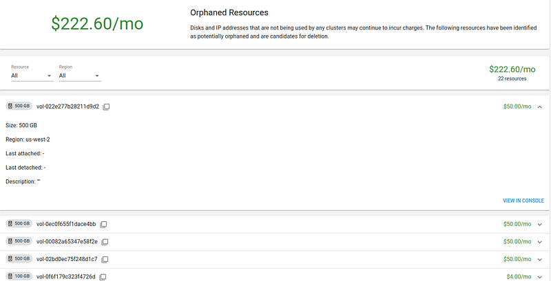Image resolution: width=551 pixels, height=281 pixels.
Task: Click $50.00/mo cost of vol-00082a65347e58f2e
Action: (x=517, y=242)
